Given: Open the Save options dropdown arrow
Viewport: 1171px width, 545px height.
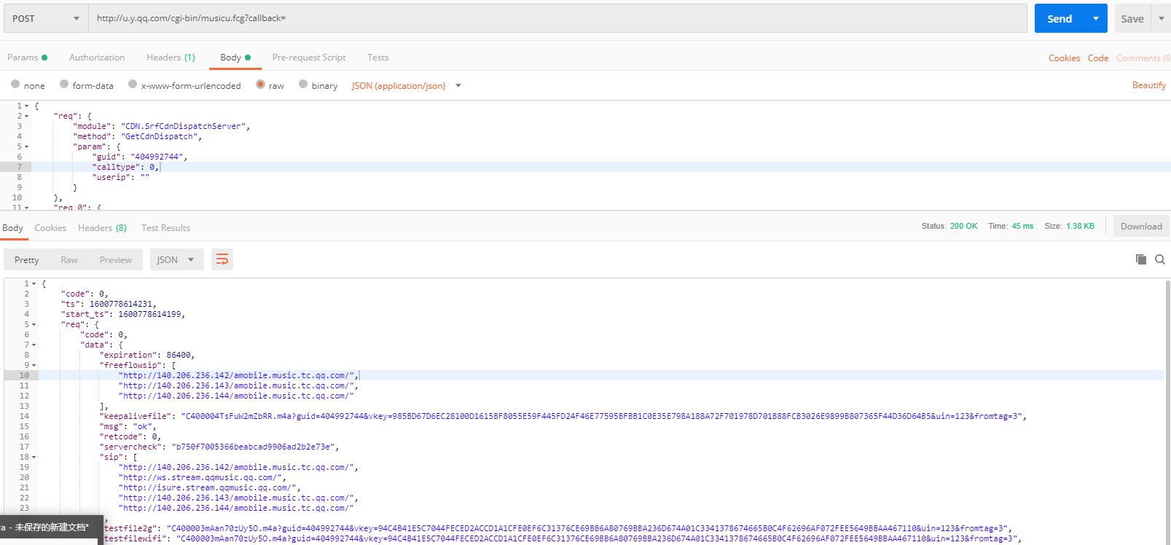Looking at the screenshot, I should (1161, 18).
